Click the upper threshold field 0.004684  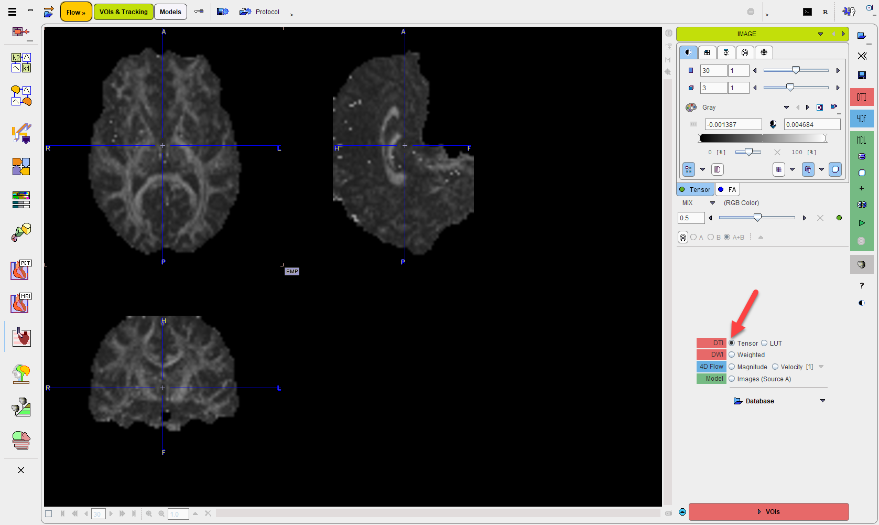(812, 124)
